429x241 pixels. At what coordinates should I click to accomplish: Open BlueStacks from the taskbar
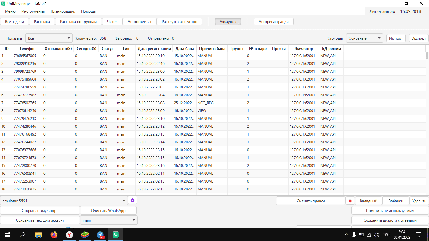click(85, 234)
